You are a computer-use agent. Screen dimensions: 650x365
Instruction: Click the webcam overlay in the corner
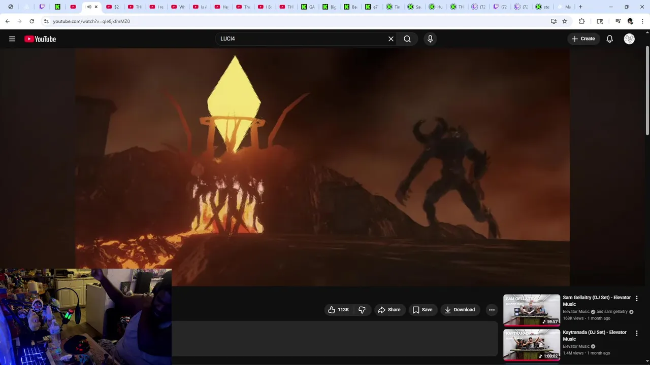86,317
